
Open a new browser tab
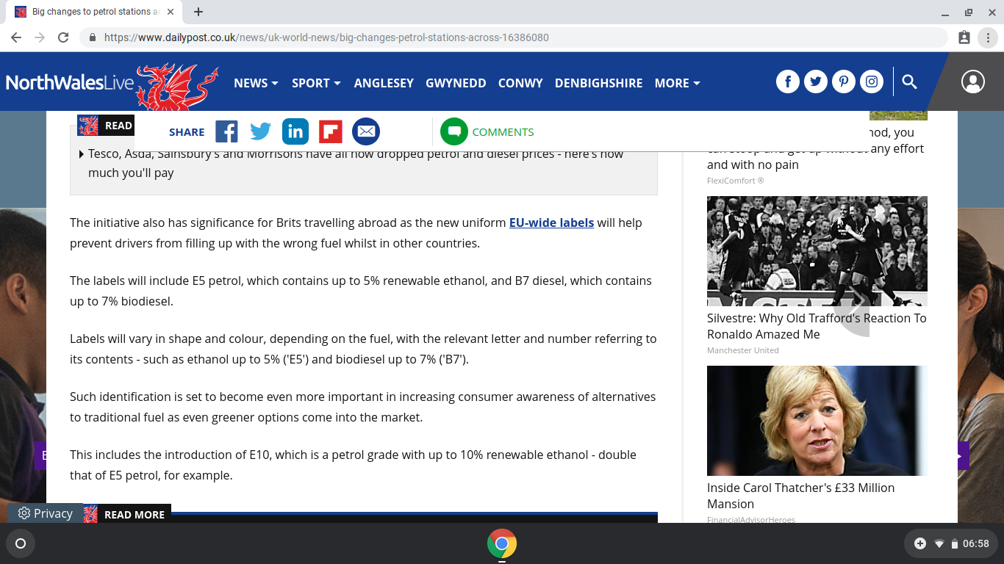tap(198, 12)
